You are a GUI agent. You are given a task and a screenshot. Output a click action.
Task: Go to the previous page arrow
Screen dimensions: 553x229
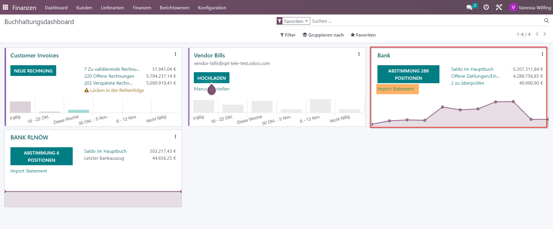point(537,34)
